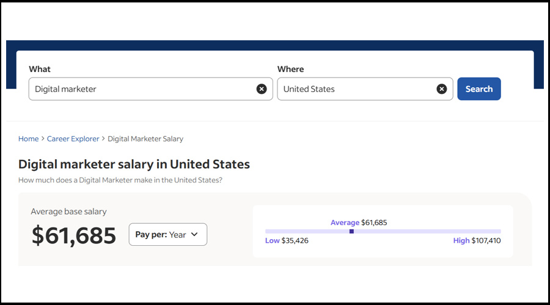Click the What field label
The width and height of the screenshot is (550, 305).
40,70
